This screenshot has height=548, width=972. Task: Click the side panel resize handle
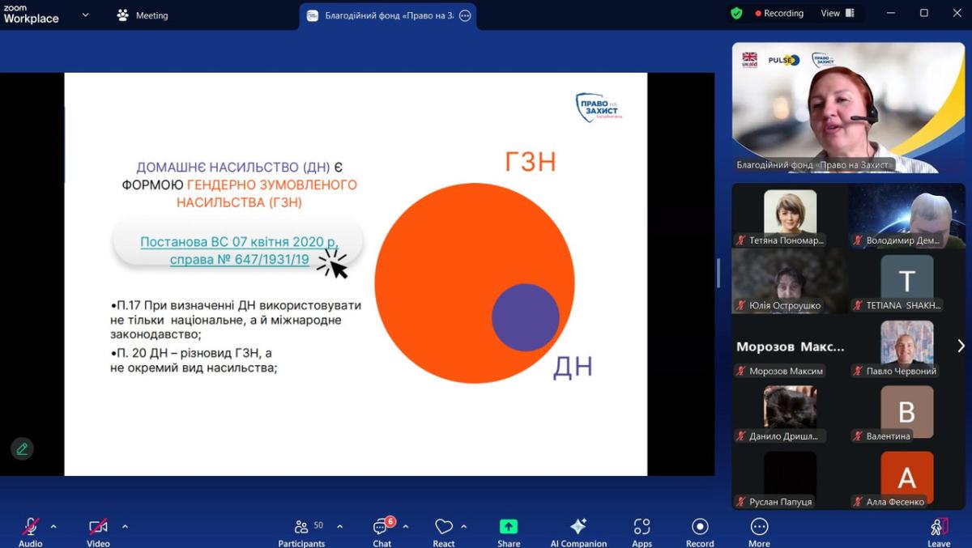point(718,274)
